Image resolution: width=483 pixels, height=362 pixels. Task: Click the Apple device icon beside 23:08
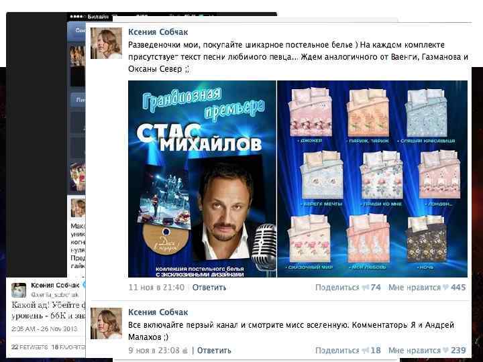pos(185,351)
